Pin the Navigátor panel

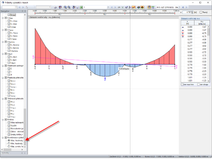22,11
